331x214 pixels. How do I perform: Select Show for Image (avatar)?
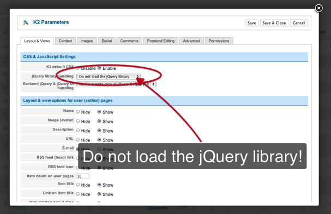tap(99, 121)
